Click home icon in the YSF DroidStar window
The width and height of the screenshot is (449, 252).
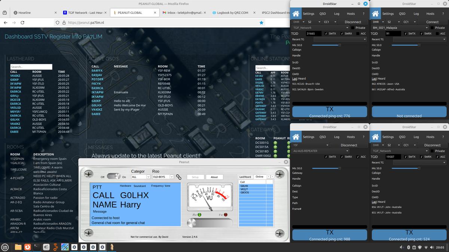[296, 137]
